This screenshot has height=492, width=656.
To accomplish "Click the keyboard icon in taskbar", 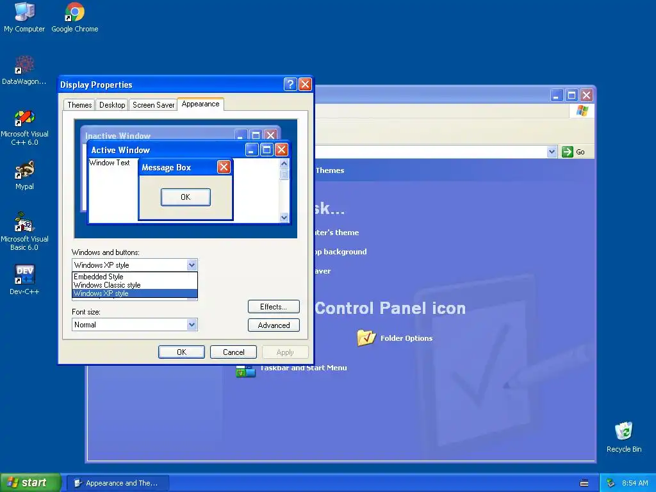I will (x=584, y=483).
